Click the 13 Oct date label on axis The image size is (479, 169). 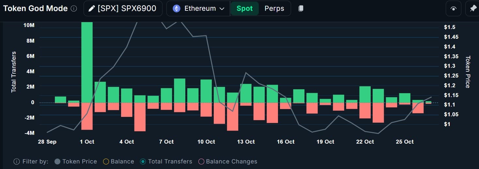(x=246, y=142)
